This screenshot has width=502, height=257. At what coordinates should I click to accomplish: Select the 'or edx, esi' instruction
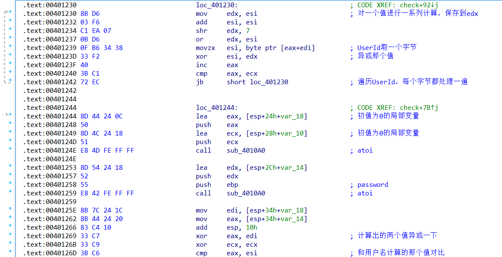[226, 39]
